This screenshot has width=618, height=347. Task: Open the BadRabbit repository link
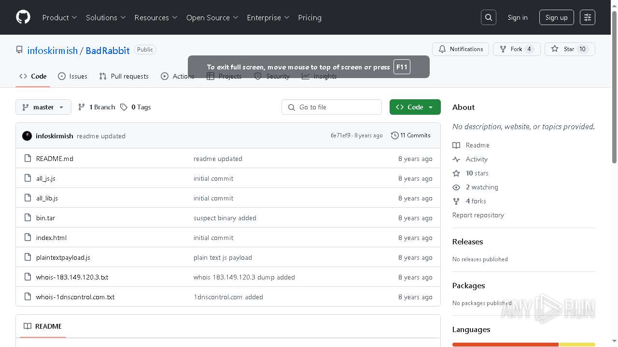(x=108, y=51)
